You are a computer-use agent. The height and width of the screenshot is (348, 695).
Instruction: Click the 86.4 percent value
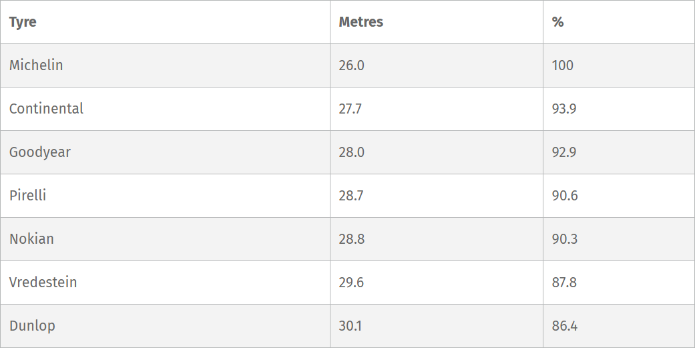pyautogui.click(x=564, y=326)
